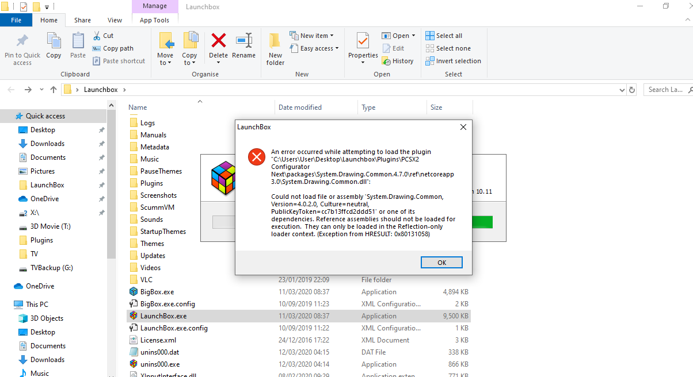The image size is (693, 377).
Task: Click the Copy ribbon button
Action: [54, 46]
